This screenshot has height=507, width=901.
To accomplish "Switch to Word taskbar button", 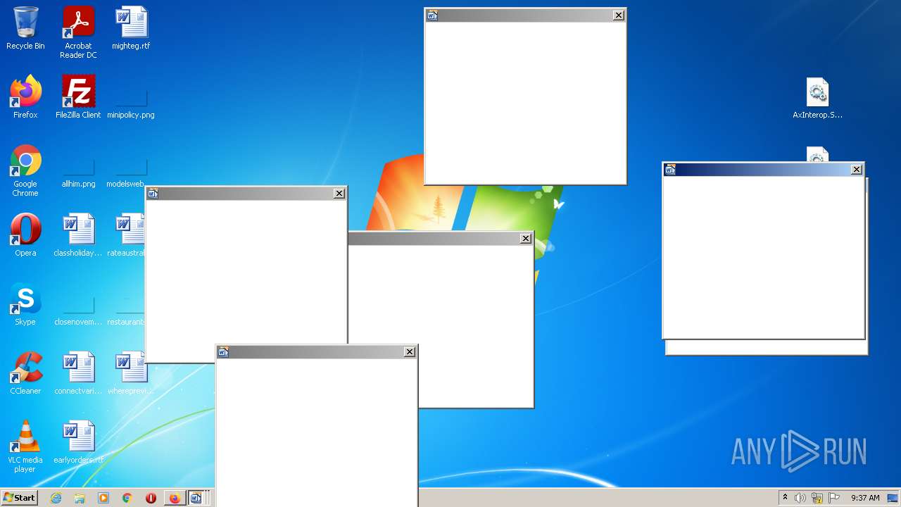I will point(196,498).
